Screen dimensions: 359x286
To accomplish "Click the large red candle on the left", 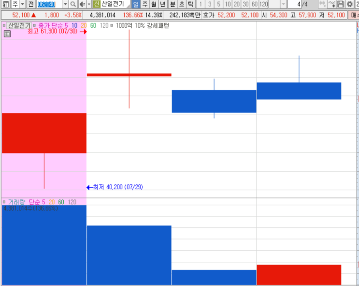I will pyautogui.click(x=44, y=133).
